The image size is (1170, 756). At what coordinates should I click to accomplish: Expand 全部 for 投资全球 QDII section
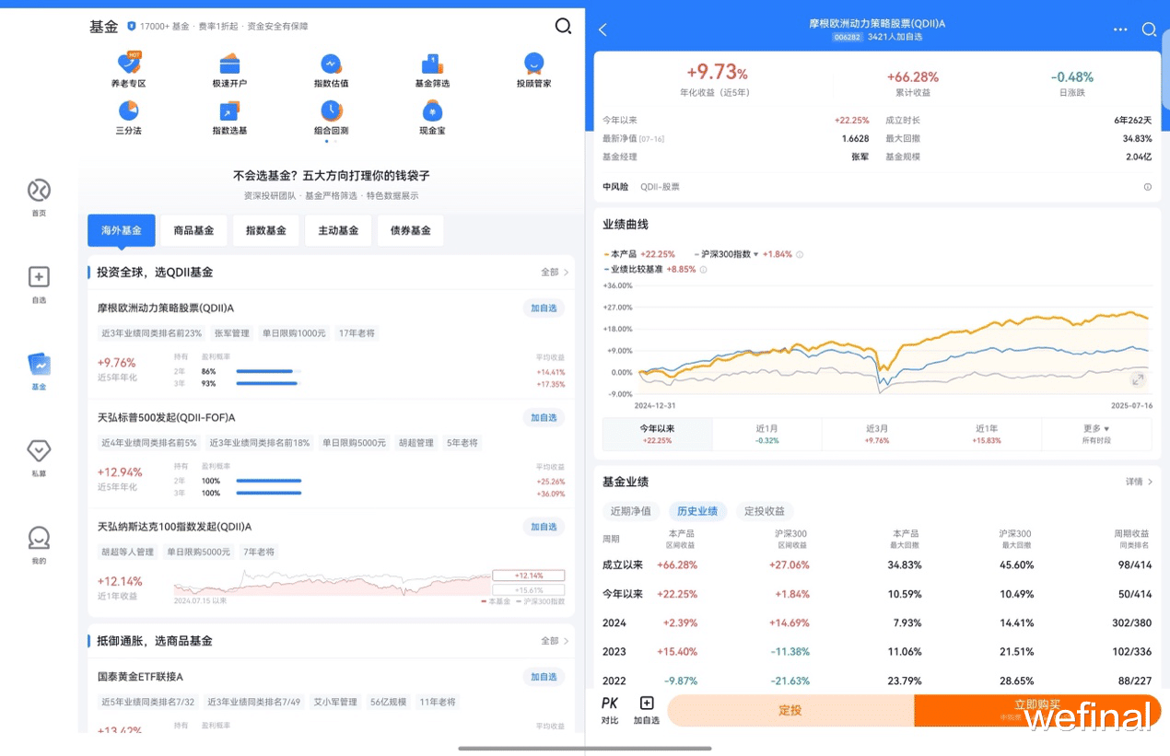555,273
